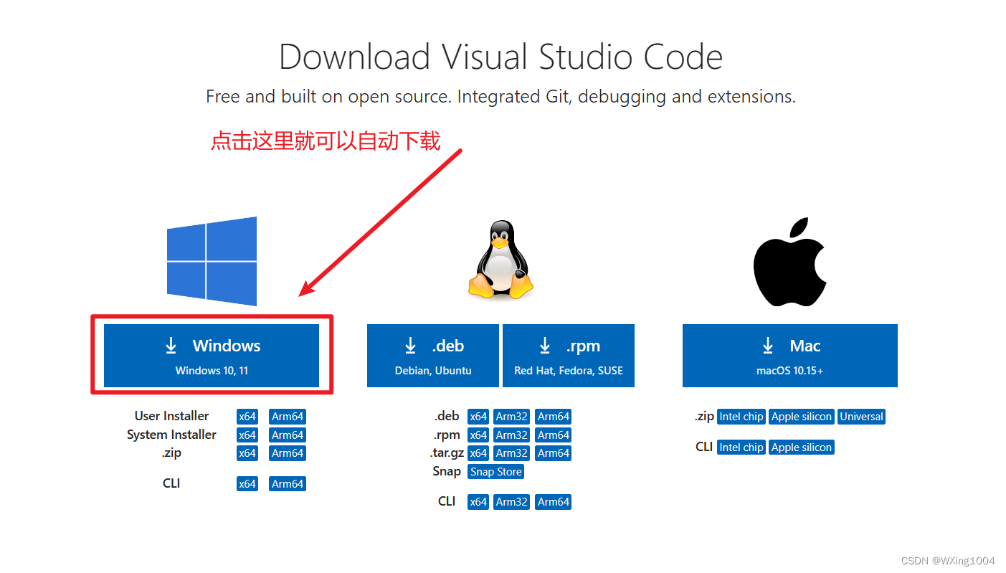This screenshot has height=573, width=1006.
Task: Click the download arrow on the .deb button
Action: 410,345
